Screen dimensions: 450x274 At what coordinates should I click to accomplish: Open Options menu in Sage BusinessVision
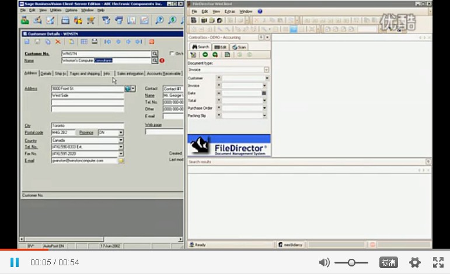(71, 10)
